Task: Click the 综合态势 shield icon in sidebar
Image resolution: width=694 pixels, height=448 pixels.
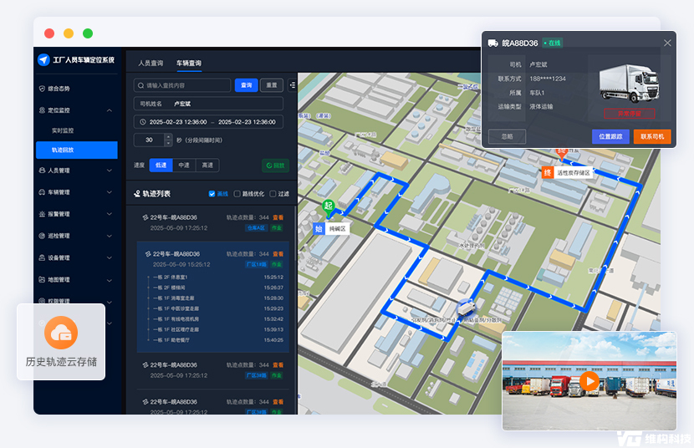Action: (43, 89)
